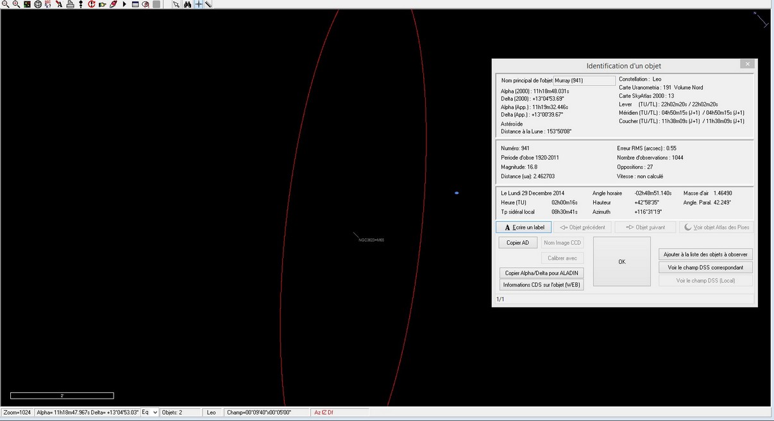Open the Eq coordinate system dropdown
The image size is (774, 421).
point(148,412)
